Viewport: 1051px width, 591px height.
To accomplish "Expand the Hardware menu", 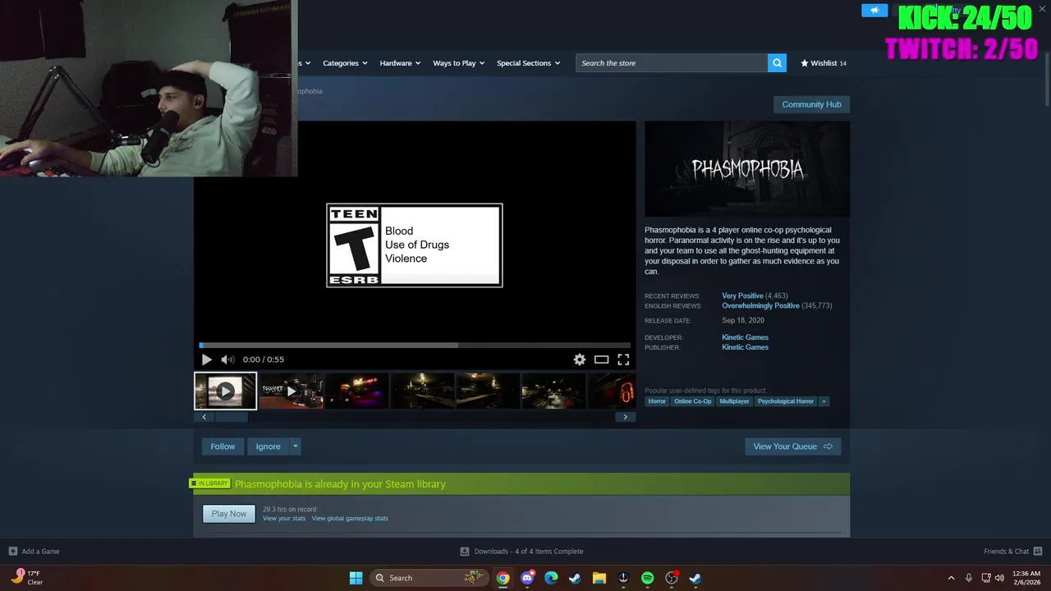I will click(400, 63).
